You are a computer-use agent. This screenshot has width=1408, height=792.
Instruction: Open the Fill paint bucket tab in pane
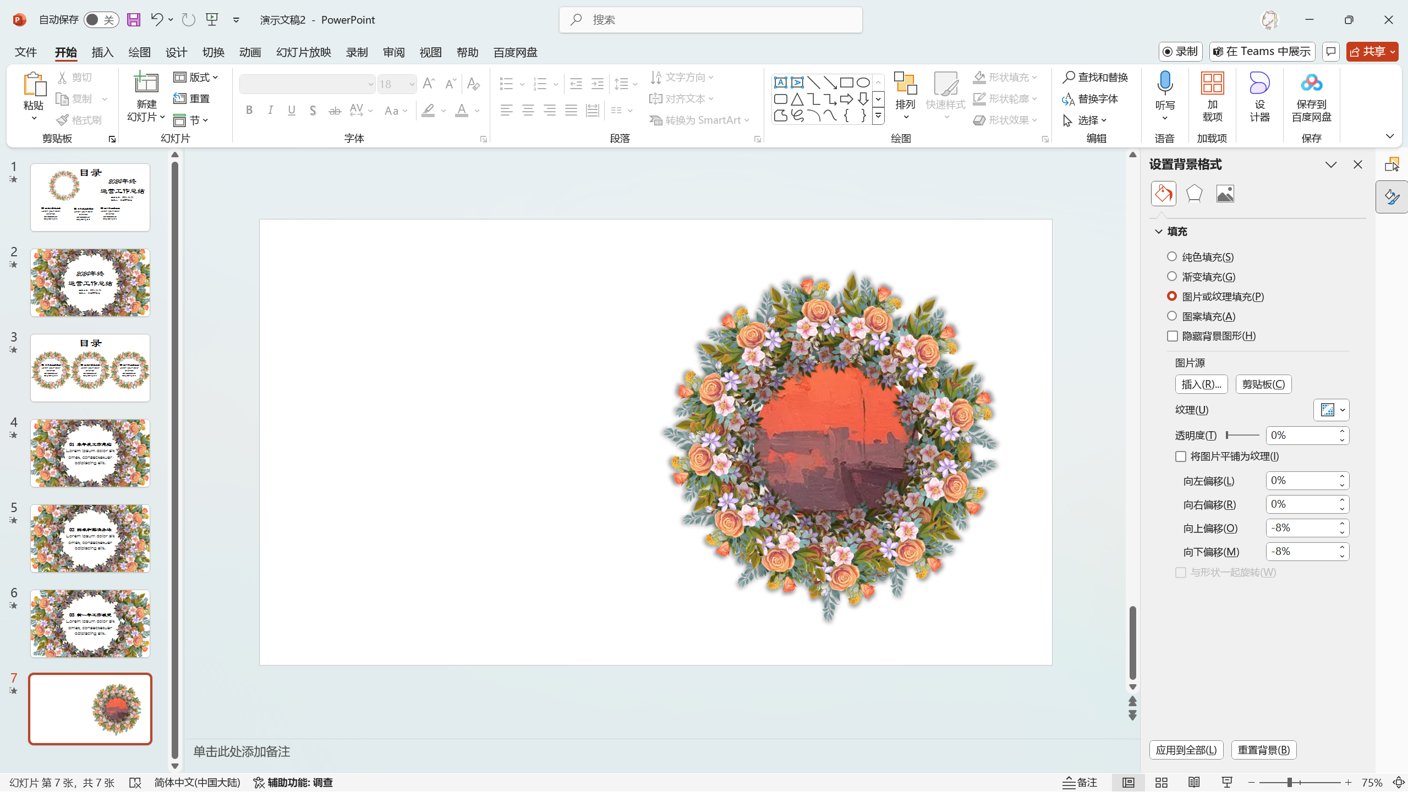click(1163, 194)
